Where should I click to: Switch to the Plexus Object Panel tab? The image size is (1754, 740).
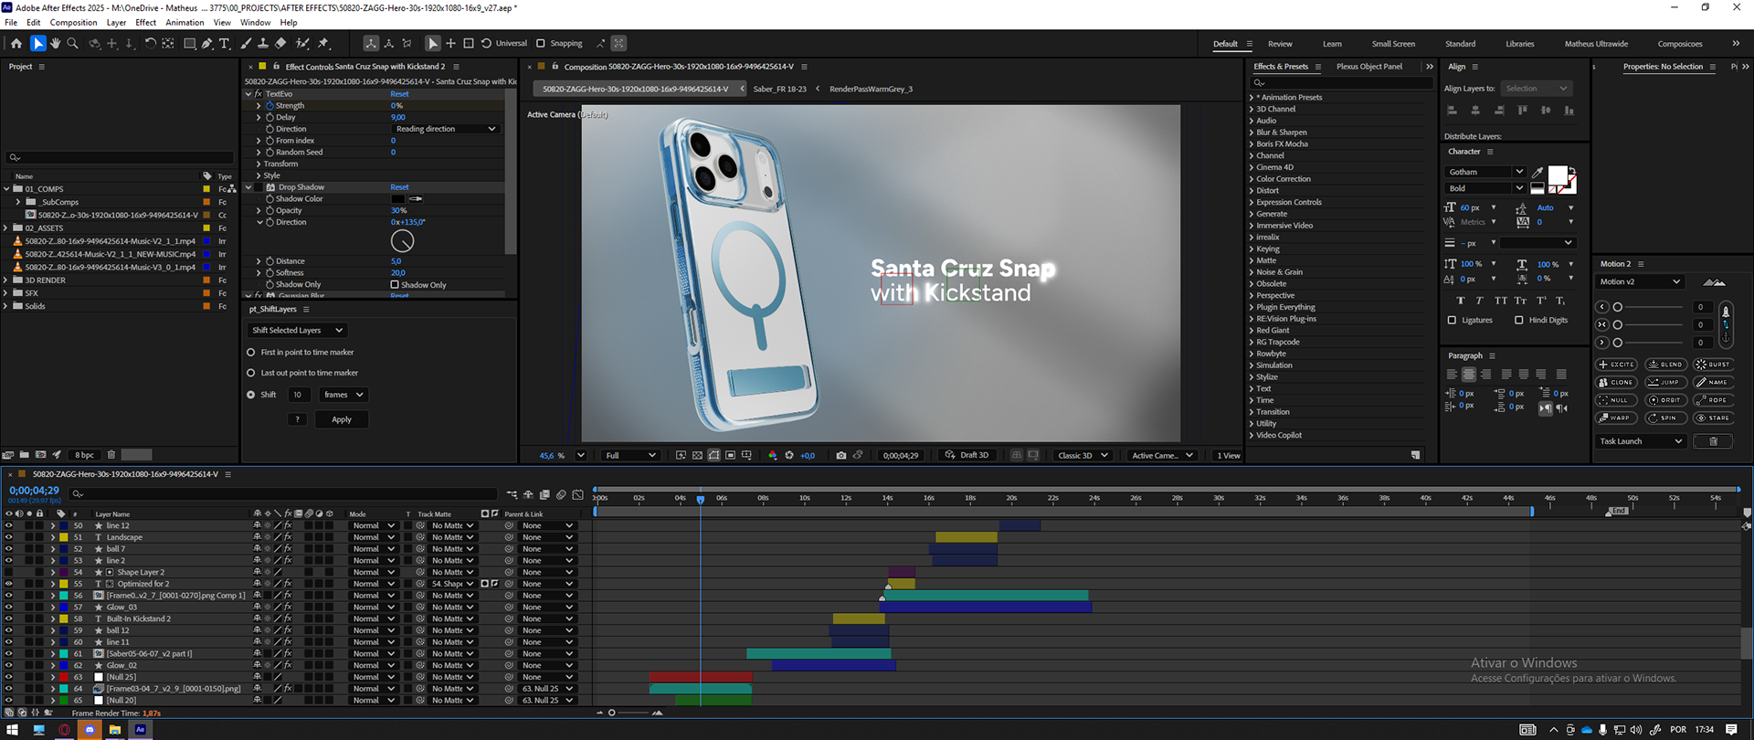(1368, 67)
